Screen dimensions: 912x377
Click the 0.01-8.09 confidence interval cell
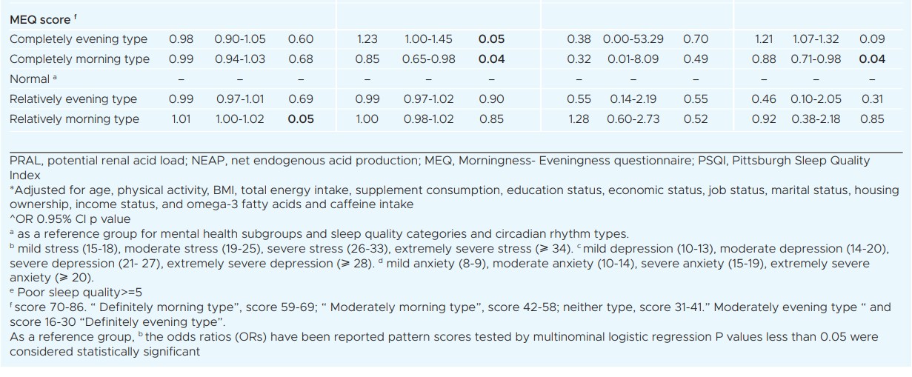633,59
